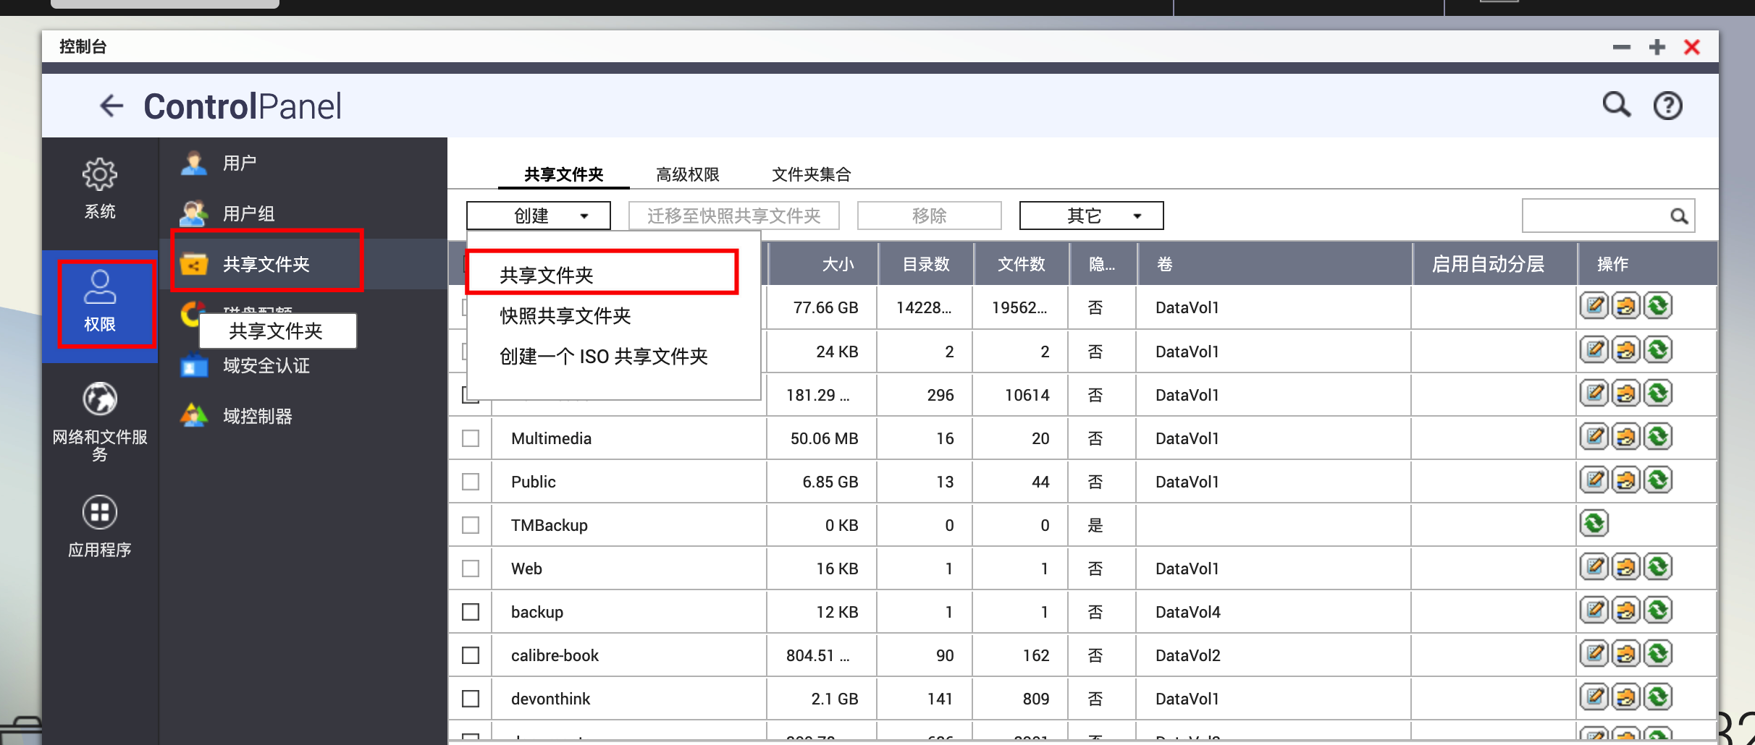Edit properties of the 77.66 GB folder
This screenshot has width=1755, height=745.
click(1594, 306)
